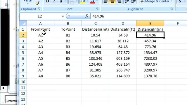Open the Font dialog launcher

point(97,9)
